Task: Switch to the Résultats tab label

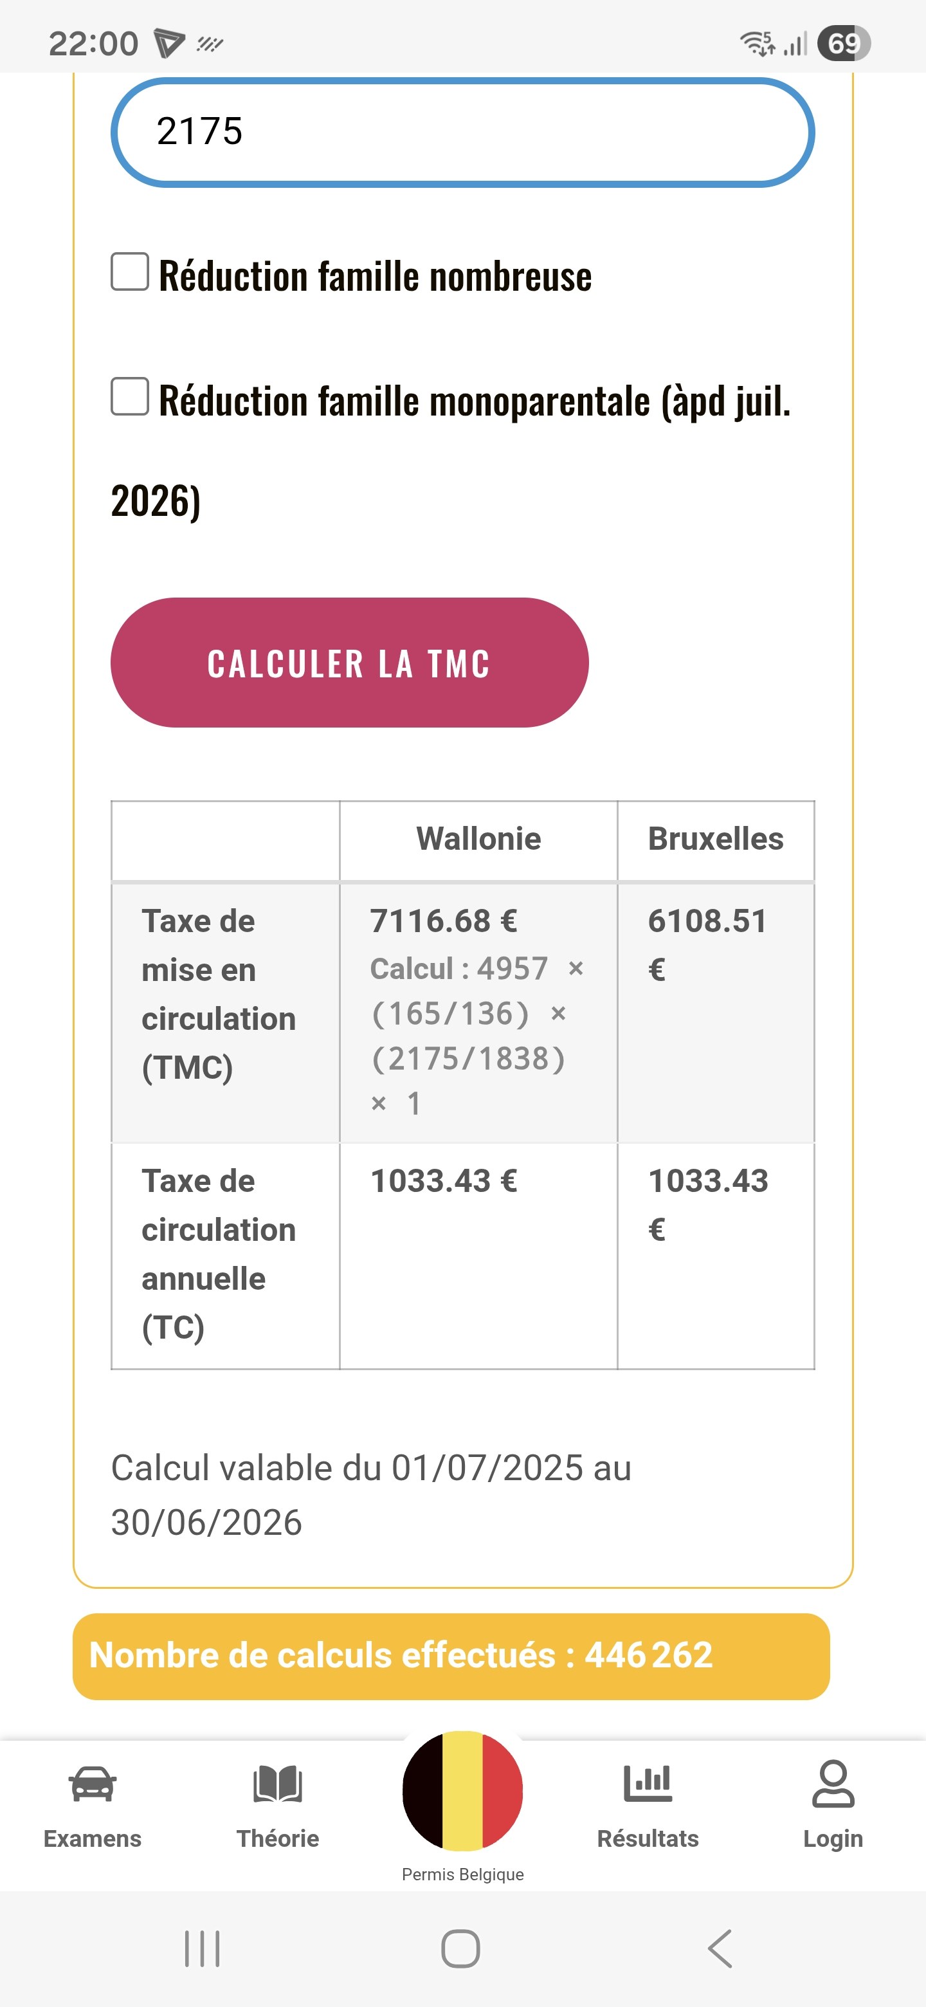Action: coord(647,1838)
